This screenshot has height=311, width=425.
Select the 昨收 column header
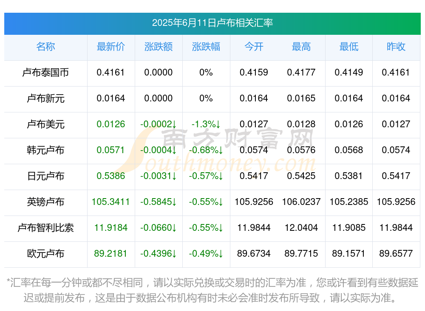pyautogui.click(x=396, y=47)
